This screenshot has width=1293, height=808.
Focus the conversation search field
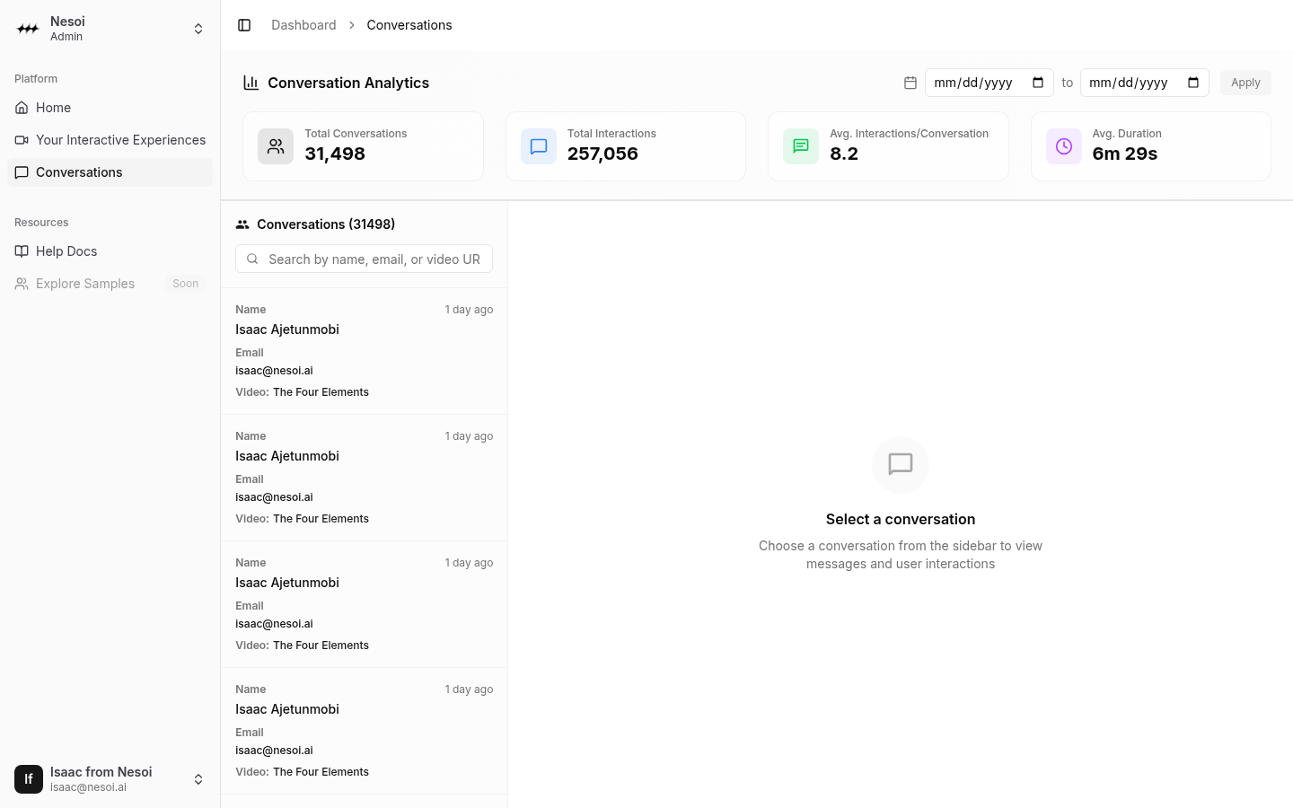(x=373, y=259)
